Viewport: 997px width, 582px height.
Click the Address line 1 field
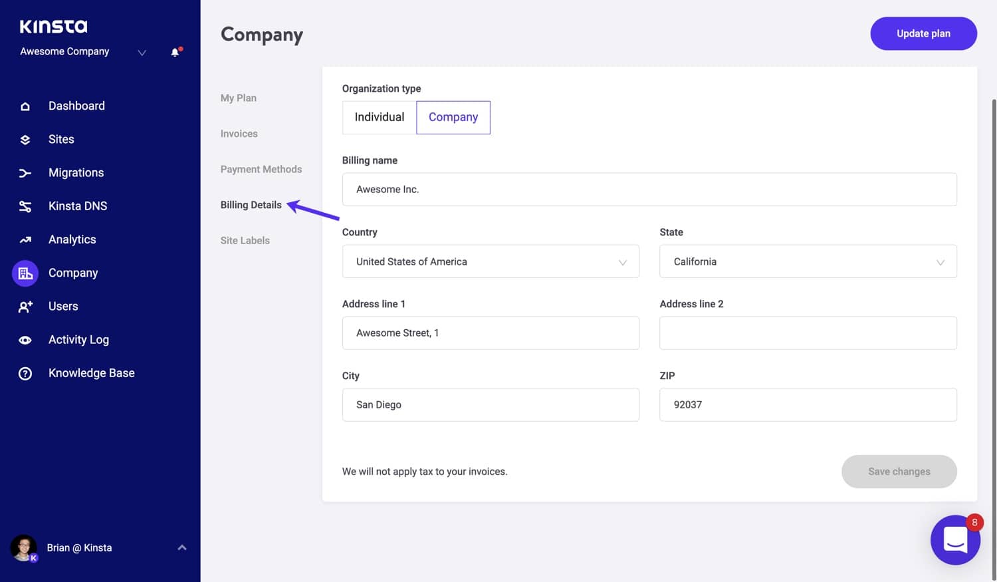pos(491,333)
